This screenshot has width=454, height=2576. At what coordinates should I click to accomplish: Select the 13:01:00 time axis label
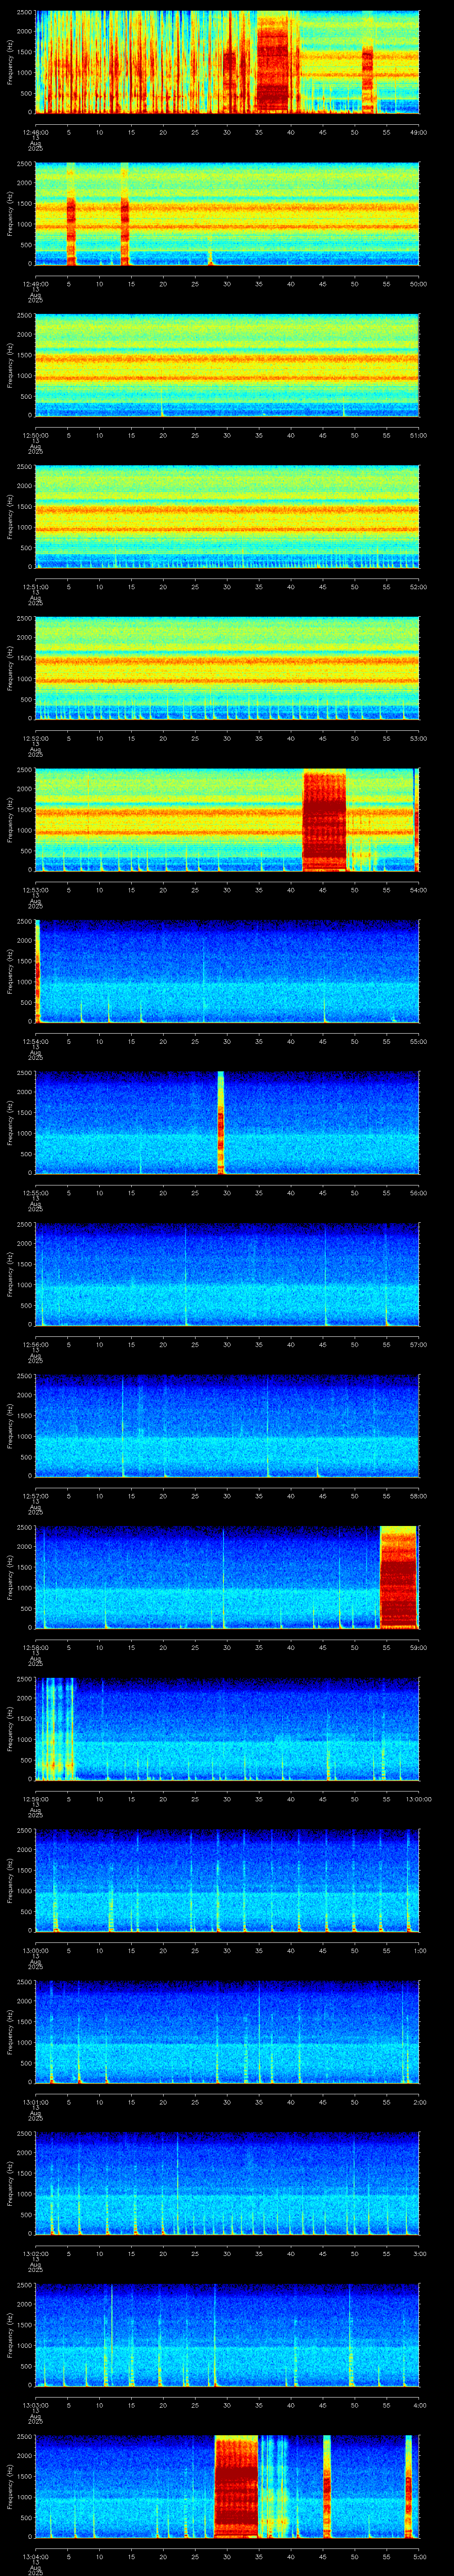(36, 2102)
